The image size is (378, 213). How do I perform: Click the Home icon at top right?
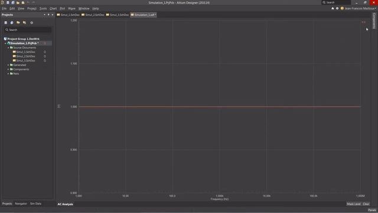(x=333, y=8)
